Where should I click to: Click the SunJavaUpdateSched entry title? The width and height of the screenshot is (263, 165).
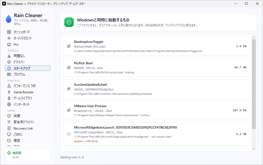tap(90, 85)
